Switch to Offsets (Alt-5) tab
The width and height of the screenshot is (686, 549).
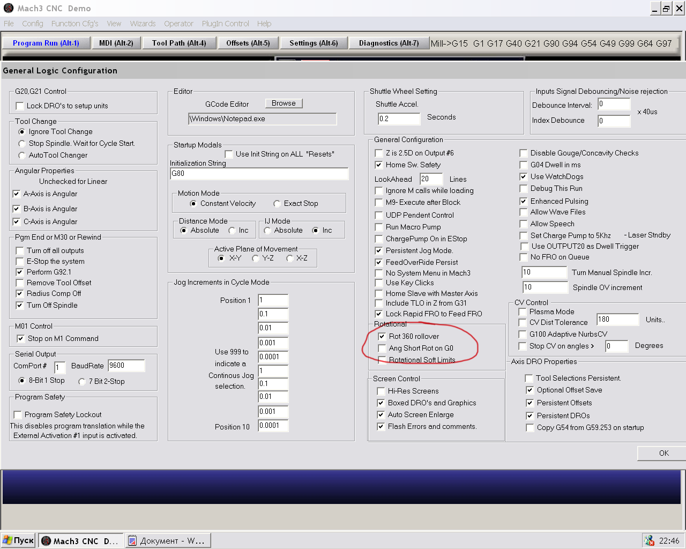(x=248, y=43)
